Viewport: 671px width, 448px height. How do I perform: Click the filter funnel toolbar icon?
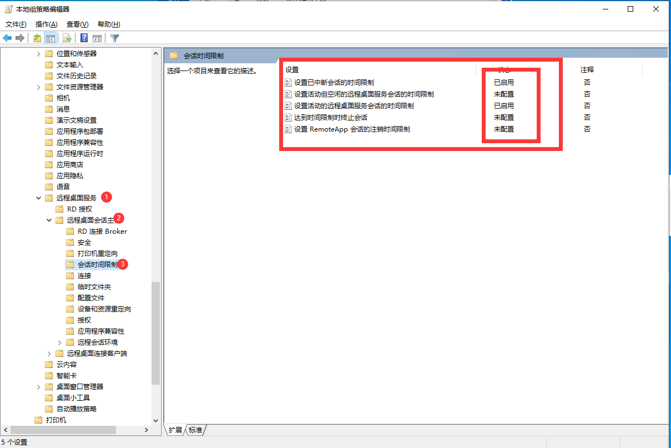114,38
